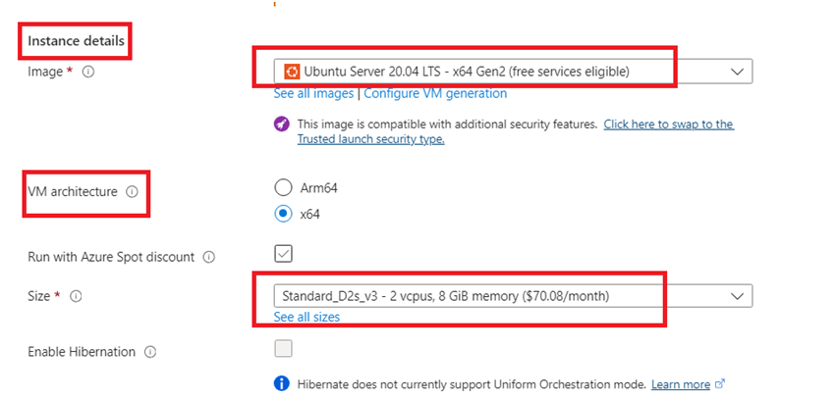Click the info icon next to Image
837x400 pixels.
coord(88,72)
